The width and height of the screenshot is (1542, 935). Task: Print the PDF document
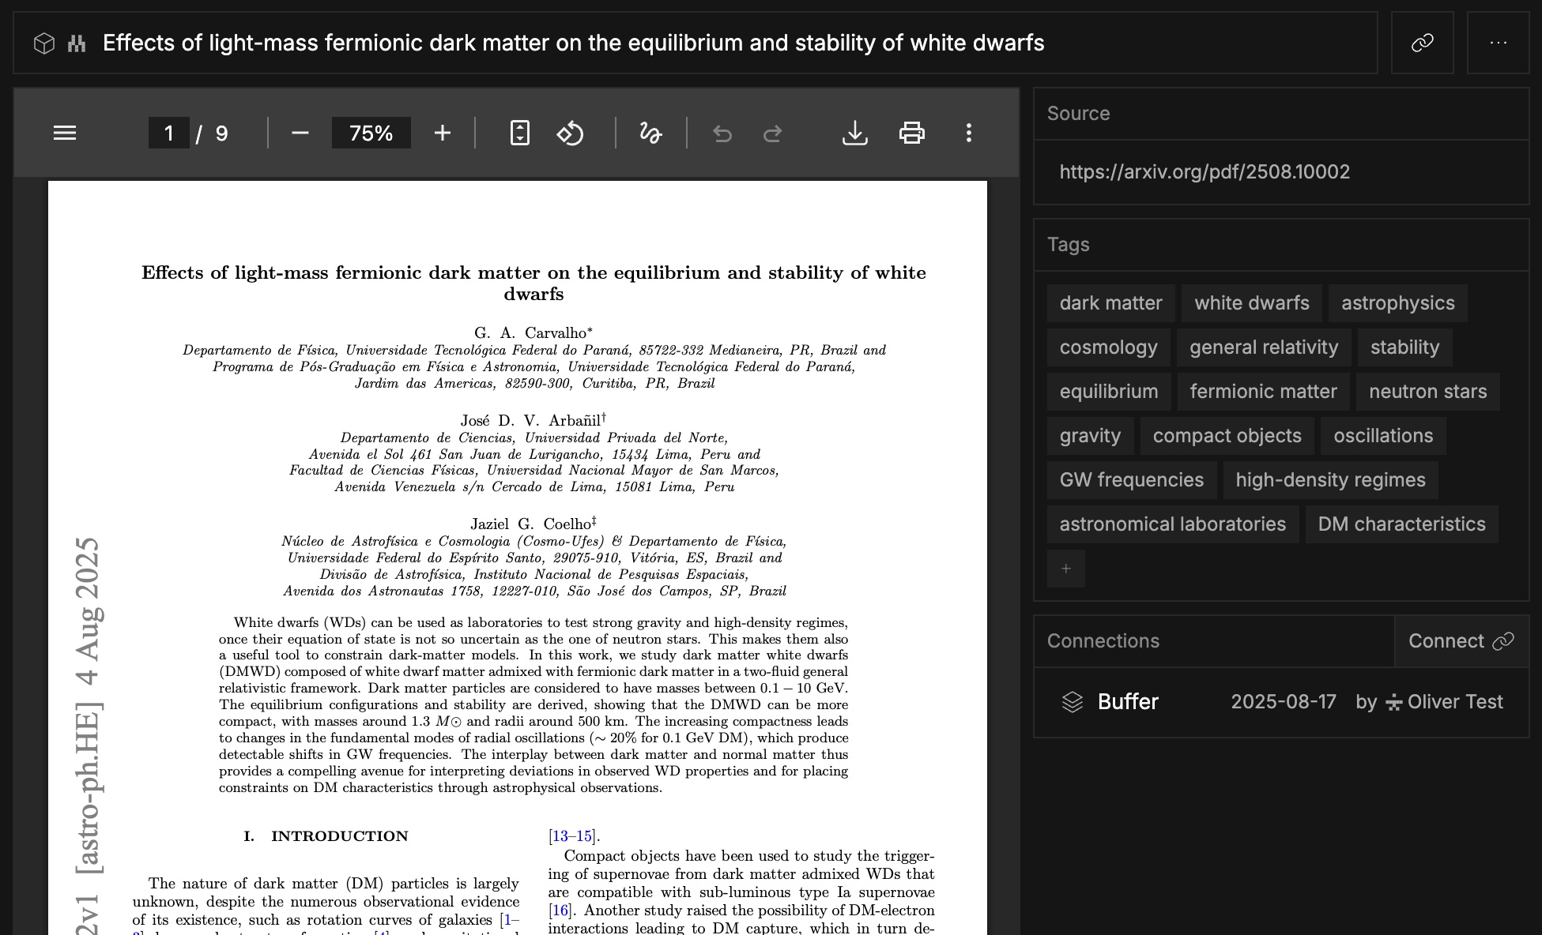click(911, 133)
